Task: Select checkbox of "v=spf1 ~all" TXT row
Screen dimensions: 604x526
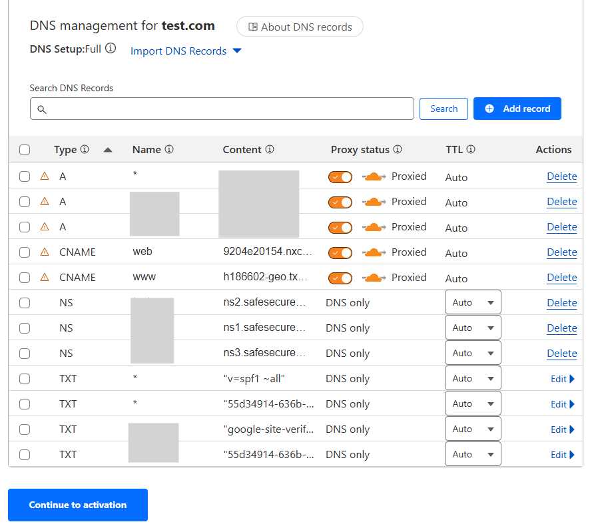Action: click(25, 378)
